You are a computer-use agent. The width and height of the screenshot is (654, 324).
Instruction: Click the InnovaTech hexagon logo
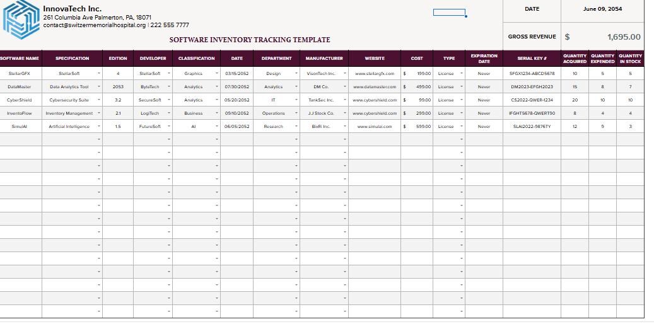pos(21,20)
